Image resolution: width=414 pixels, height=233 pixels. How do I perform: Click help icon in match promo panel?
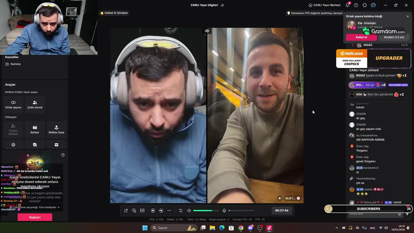[x=63, y=155]
